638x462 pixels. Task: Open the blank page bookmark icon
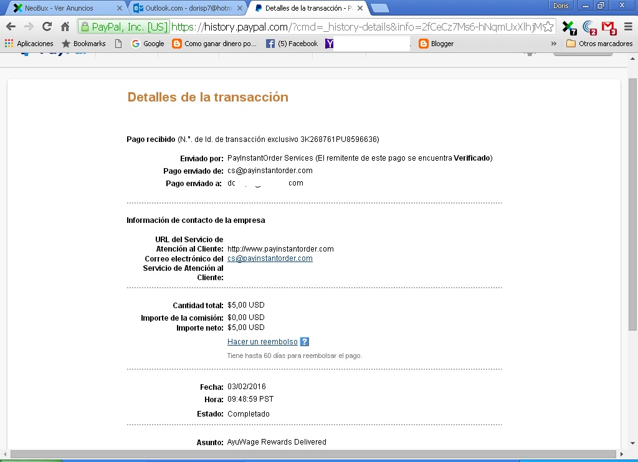pyautogui.click(x=118, y=44)
